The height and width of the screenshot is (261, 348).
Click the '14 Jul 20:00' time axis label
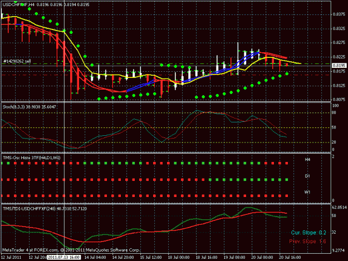tap(123, 258)
